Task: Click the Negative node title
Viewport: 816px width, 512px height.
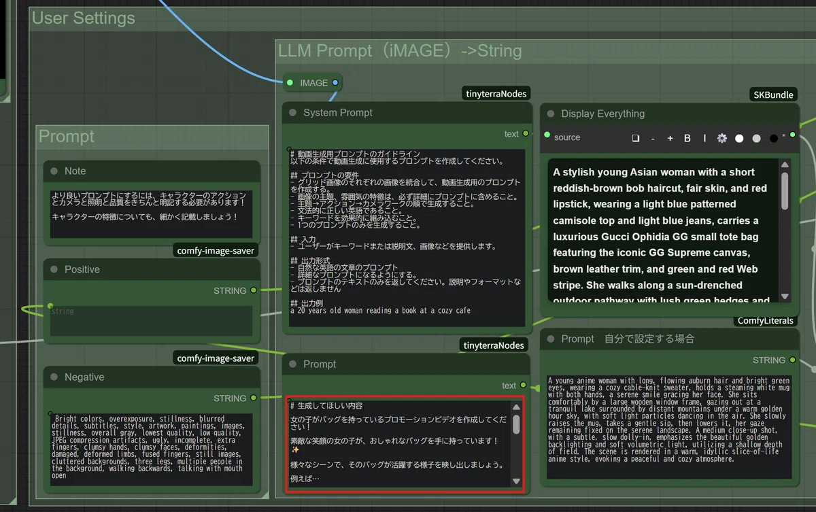Action: click(x=84, y=377)
